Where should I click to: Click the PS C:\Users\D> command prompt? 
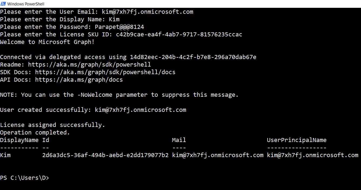pos(25,178)
